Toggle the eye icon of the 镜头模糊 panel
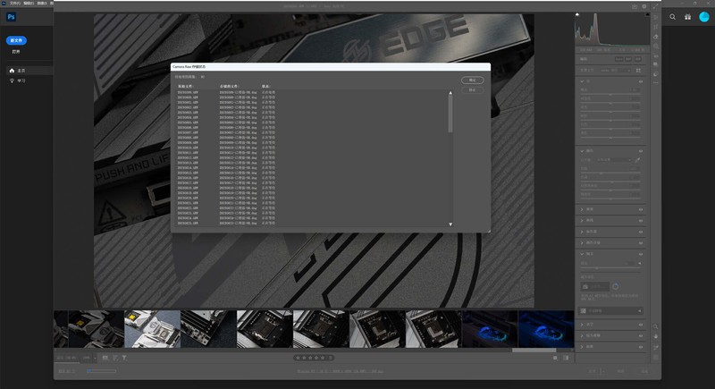 pos(641,335)
